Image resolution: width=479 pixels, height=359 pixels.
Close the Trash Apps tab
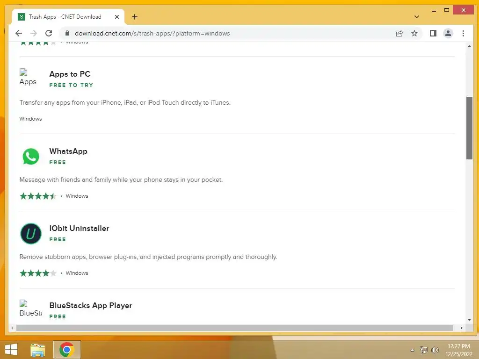(116, 17)
